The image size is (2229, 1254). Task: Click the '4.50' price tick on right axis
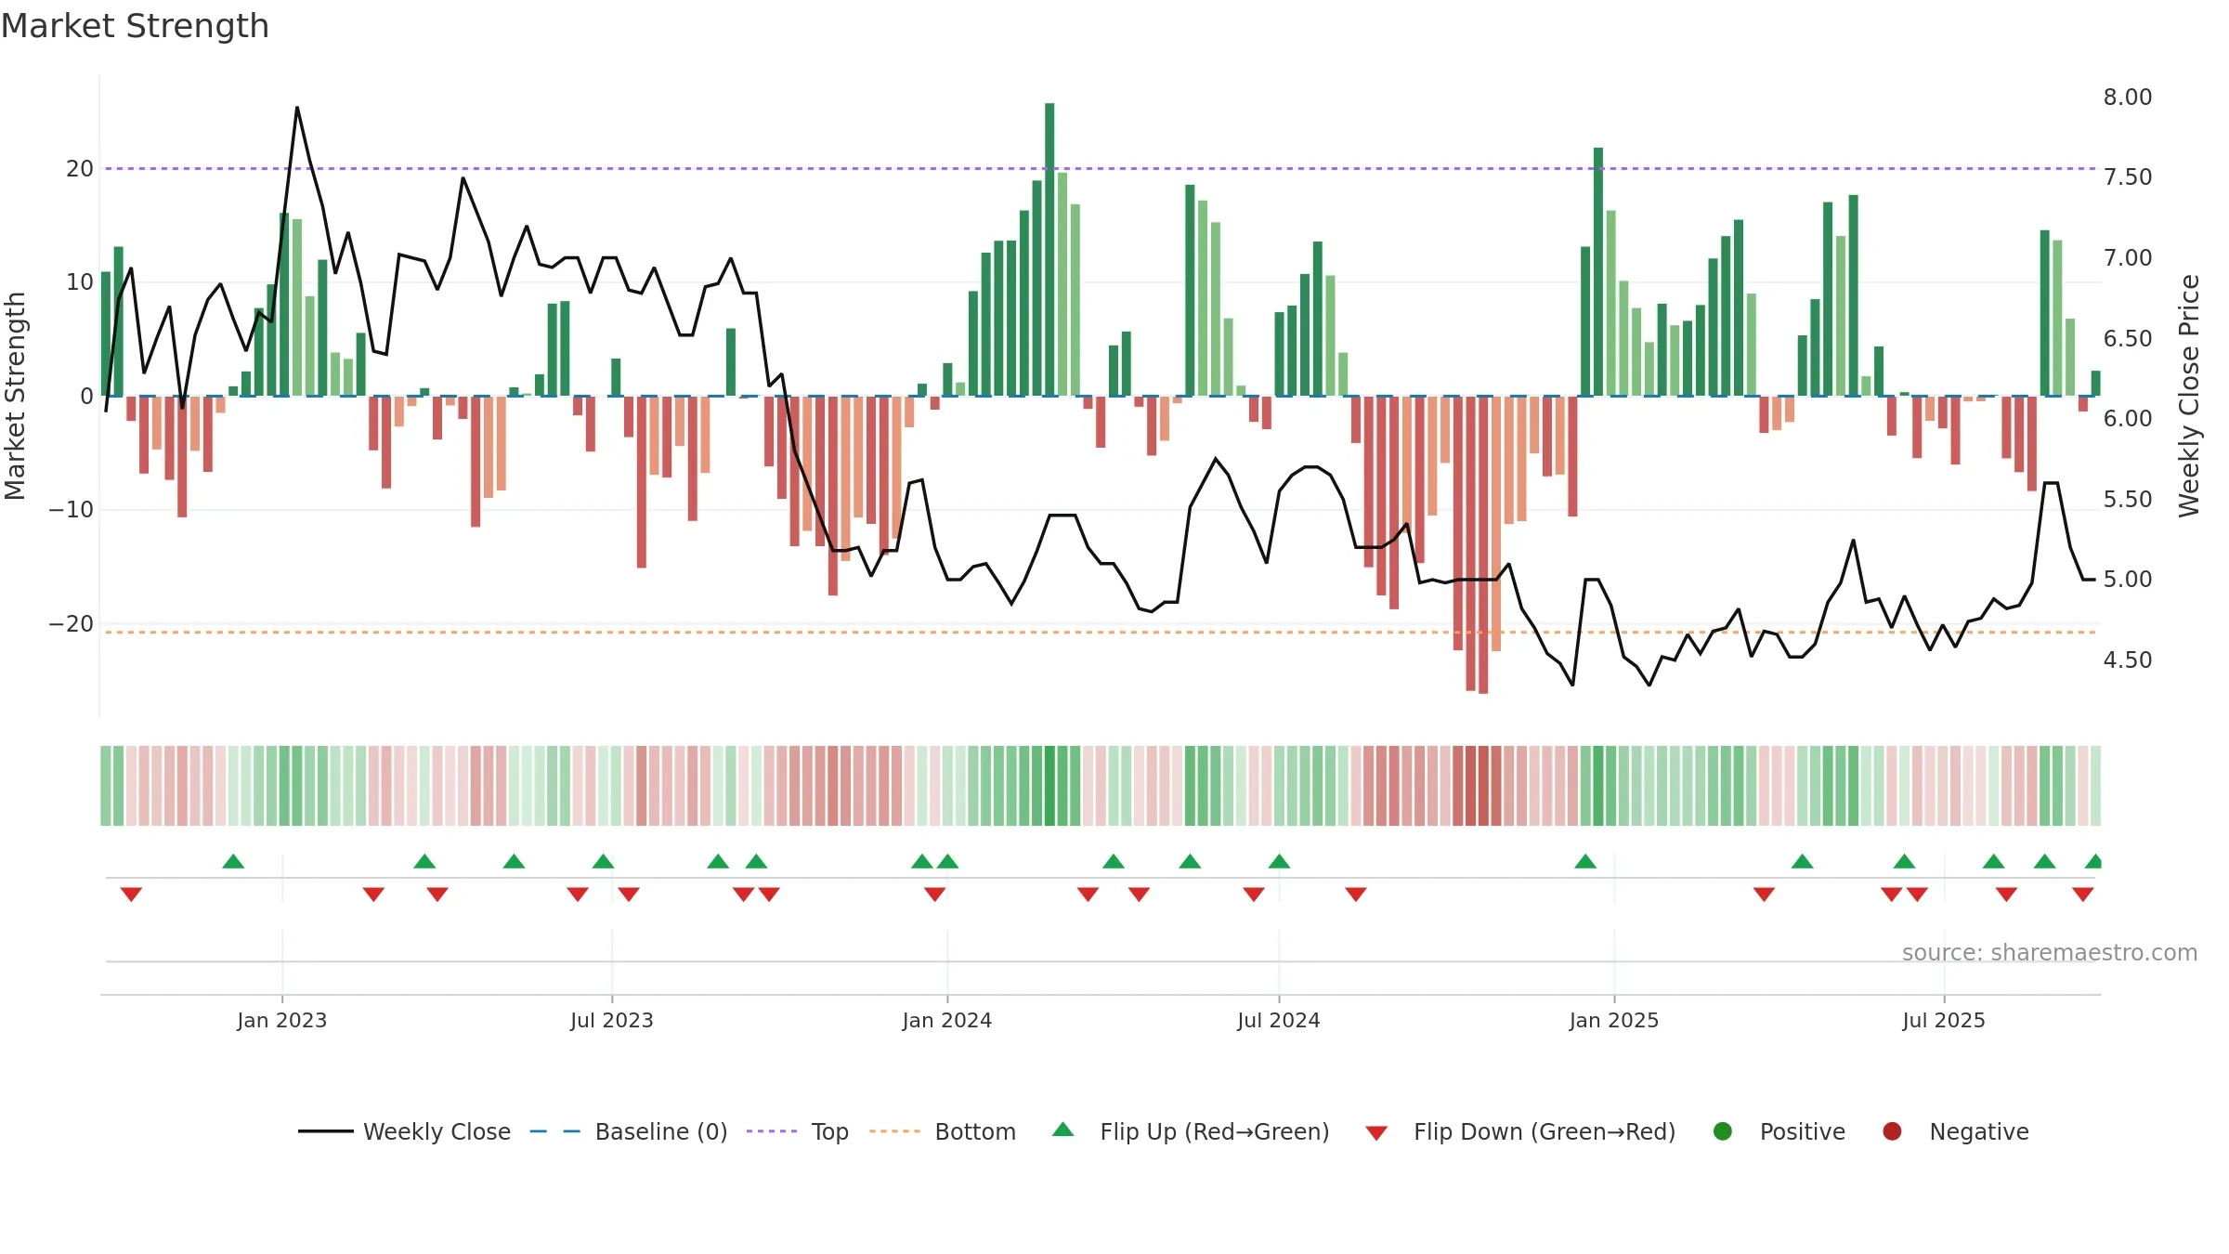[2128, 660]
